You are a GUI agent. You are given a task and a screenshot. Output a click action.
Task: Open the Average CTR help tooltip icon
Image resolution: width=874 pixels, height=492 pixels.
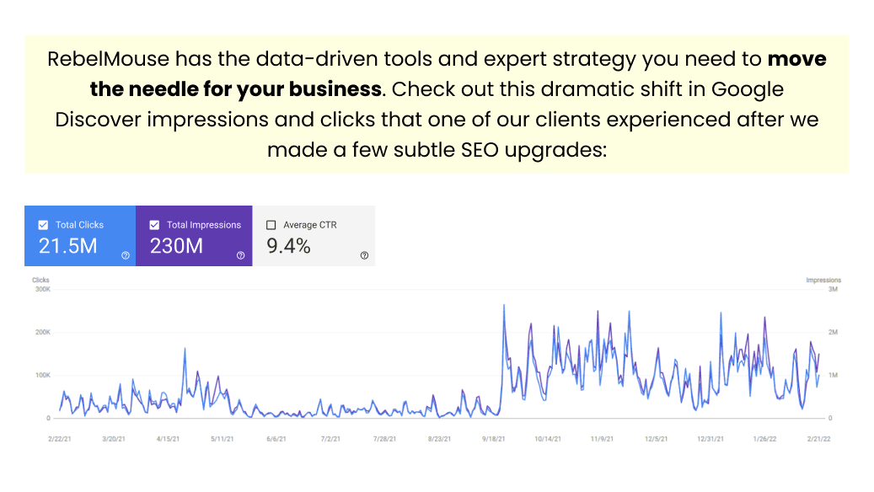coord(364,255)
